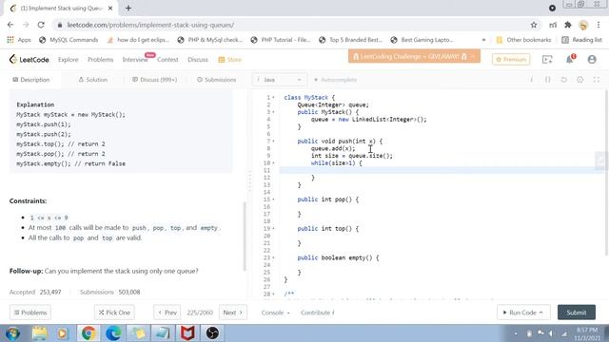Viewport: 609px width, 342px height.
Task: Open the media player taskbar icon
Action: pyautogui.click(x=62, y=333)
